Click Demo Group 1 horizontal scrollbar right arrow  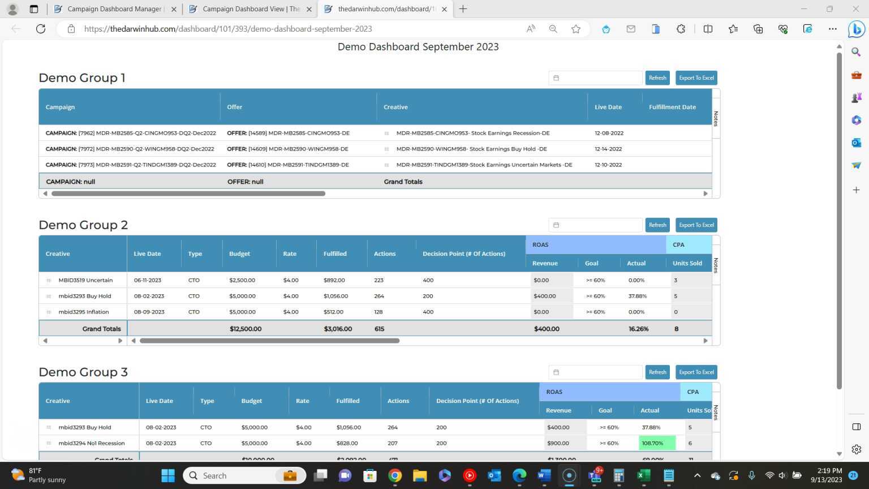tap(705, 194)
